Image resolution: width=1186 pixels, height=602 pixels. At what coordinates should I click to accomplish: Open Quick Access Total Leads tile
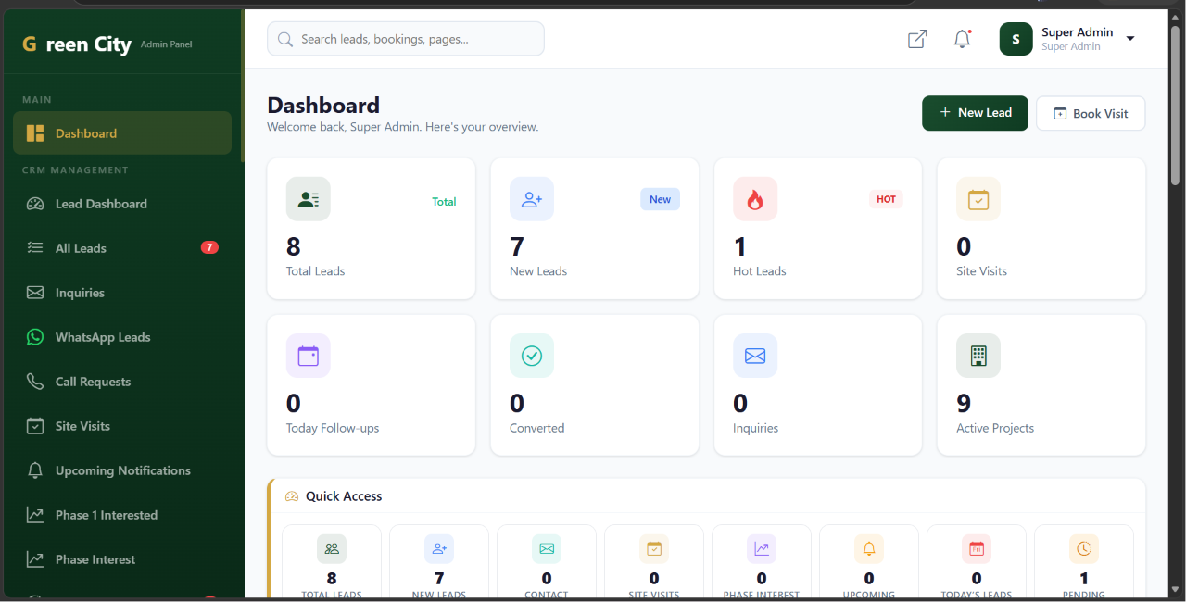(x=332, y=562)
